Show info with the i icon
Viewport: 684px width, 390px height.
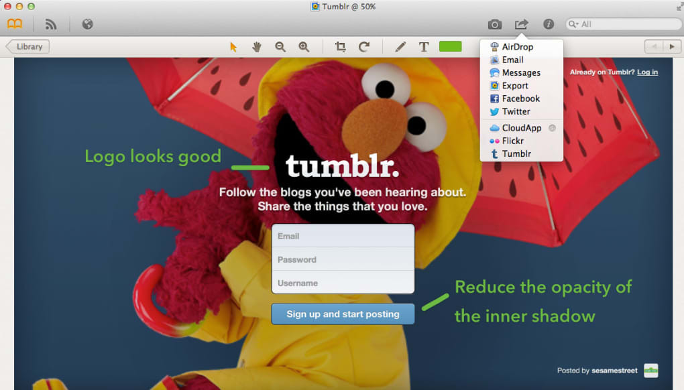(549, 24)
